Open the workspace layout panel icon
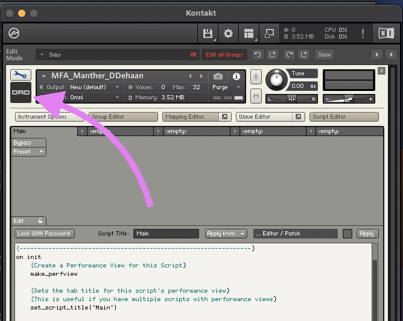 tap(249, 33)
